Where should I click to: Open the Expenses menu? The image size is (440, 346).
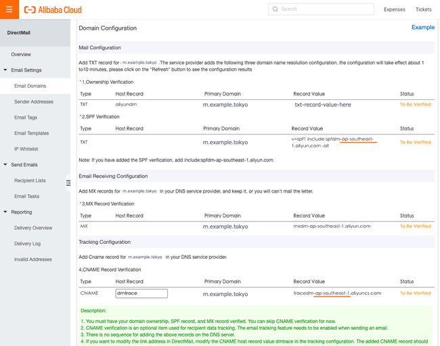(x=394, y=9)
